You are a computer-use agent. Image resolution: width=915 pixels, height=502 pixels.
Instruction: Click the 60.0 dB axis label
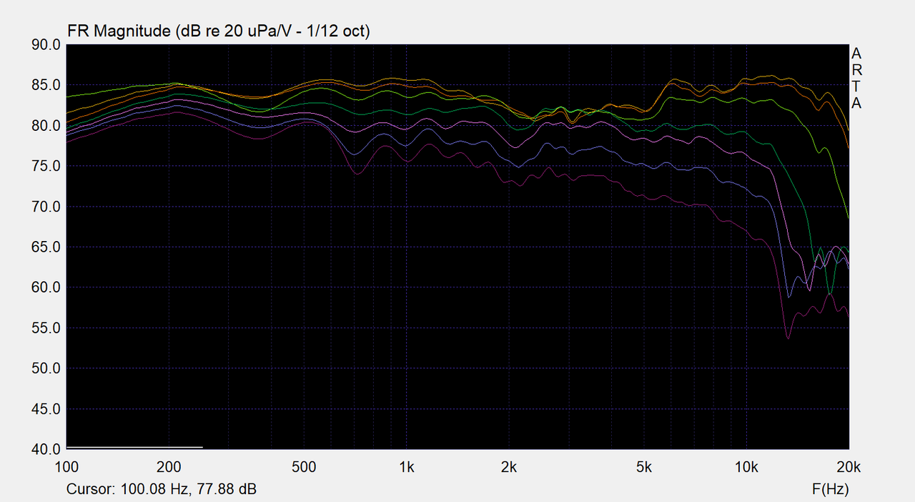(46, 287)
